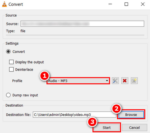
Task: Select the Dump raw input radio button
Action: pos(8,95)
